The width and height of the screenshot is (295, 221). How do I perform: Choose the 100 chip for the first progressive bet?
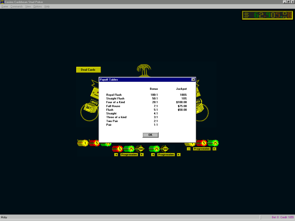140,149
